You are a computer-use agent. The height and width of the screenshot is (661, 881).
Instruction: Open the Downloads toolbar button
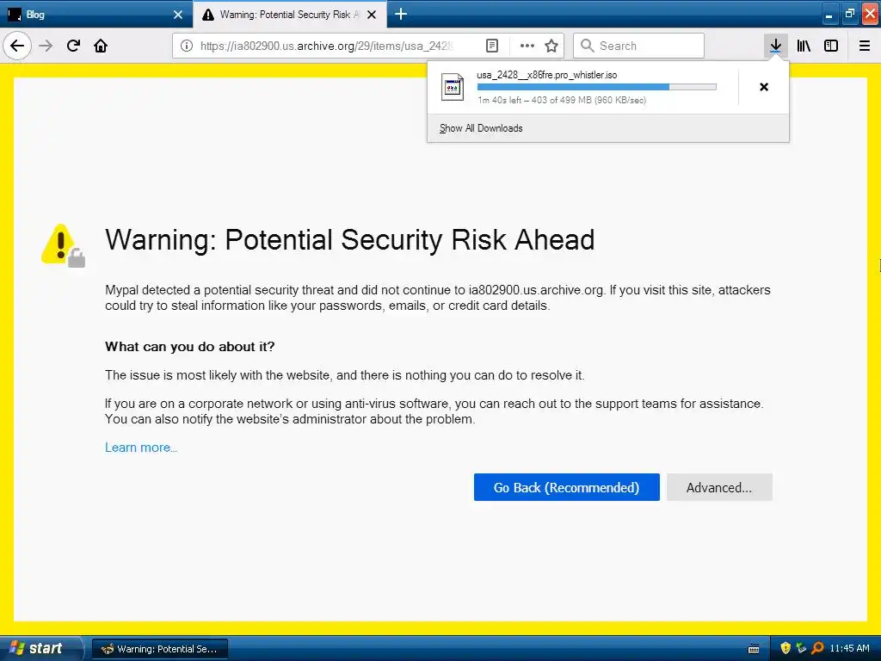tap(775, 46)
